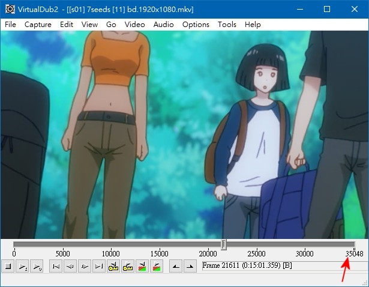The width and height of the screenshot is (369, 287).
Task: Open the Options menu
Action: [196, 25]
